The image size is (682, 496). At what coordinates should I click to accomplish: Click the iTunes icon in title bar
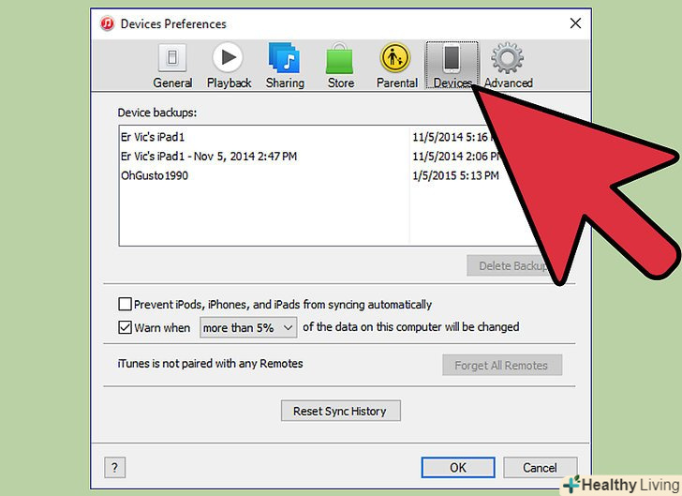click(107, 23)
